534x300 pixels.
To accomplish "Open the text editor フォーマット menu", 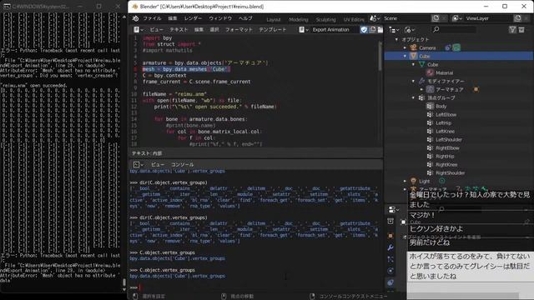I will [239, 30].
